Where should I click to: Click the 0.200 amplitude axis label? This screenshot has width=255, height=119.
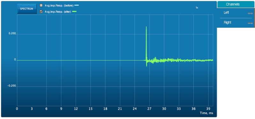[x=12, y=33]
